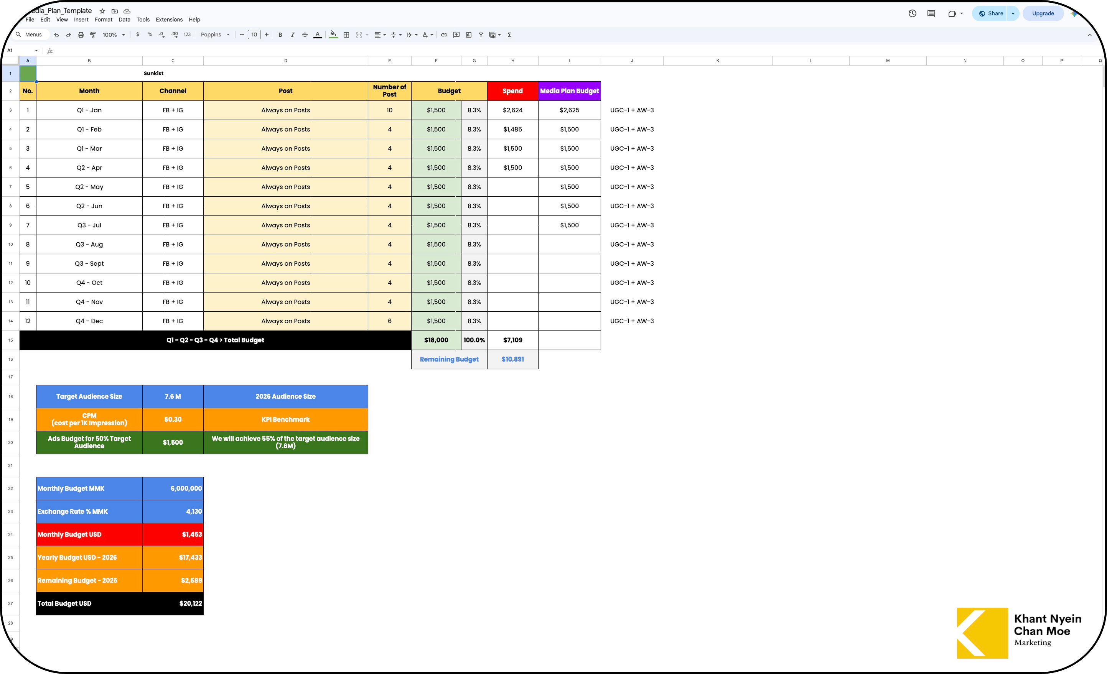The width and height of the screenshot is (1107, 674).
Task: Open the fill color picker
Action: [x=333, y=35]
